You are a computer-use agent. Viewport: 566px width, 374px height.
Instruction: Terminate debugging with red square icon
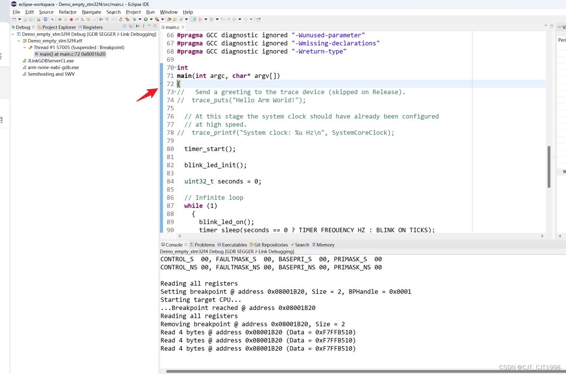[71, 19]
